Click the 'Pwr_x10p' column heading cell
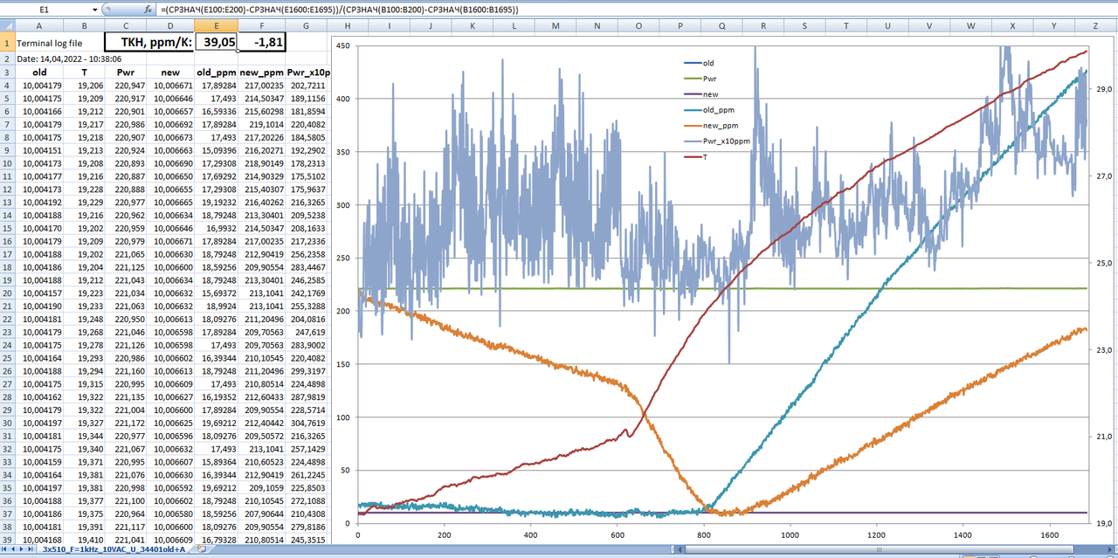Image resolution: width=1118 pixels, height=558 pixels. [307, 72]
